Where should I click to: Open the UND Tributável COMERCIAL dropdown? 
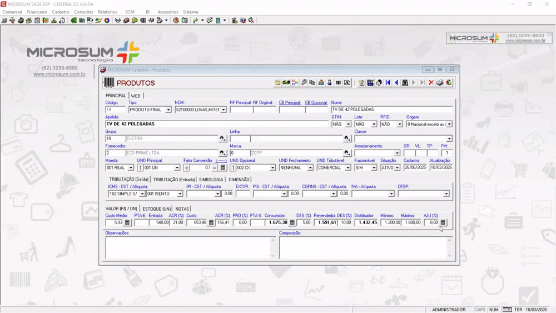click(x=348, y=168)
